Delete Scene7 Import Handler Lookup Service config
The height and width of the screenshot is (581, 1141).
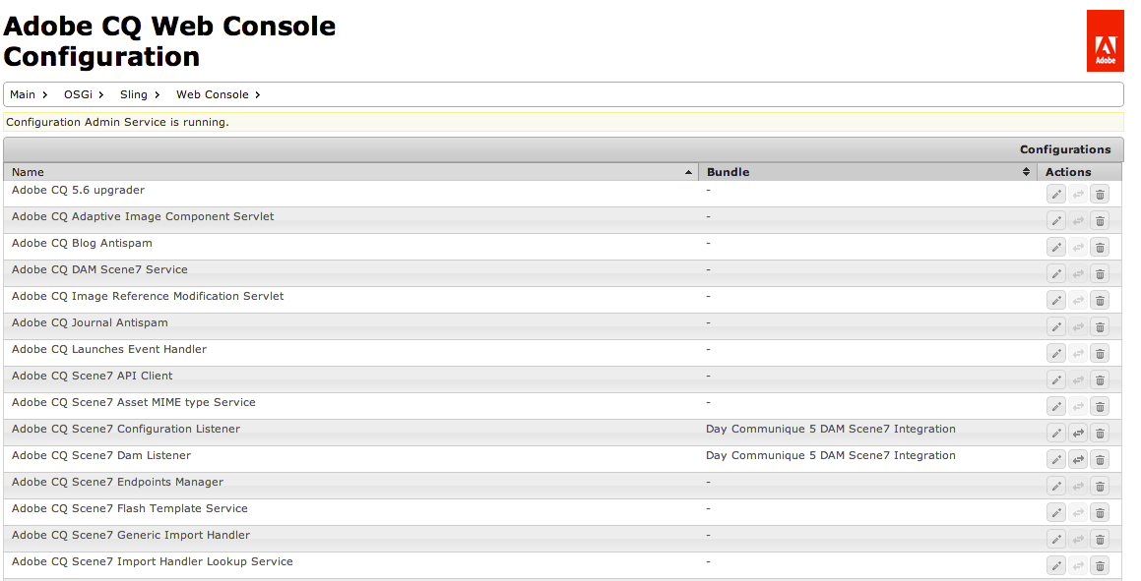[x=1100, y=565]
